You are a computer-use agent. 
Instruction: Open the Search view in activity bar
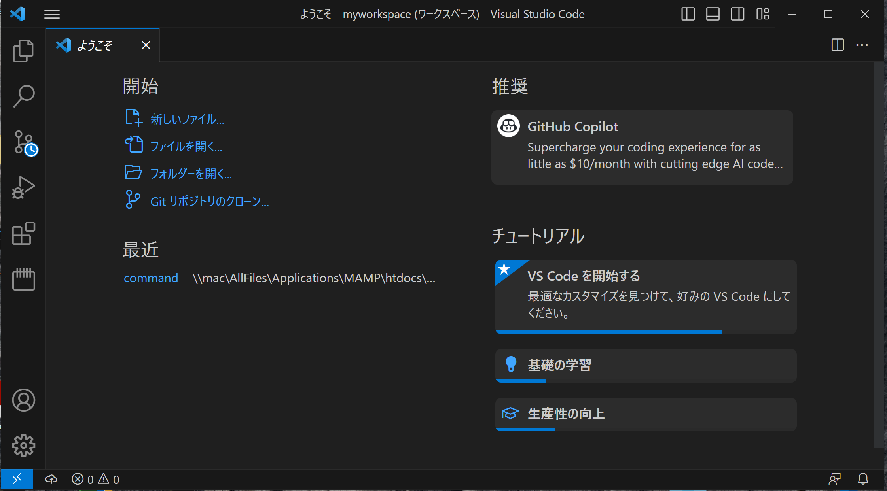point(23,96)
